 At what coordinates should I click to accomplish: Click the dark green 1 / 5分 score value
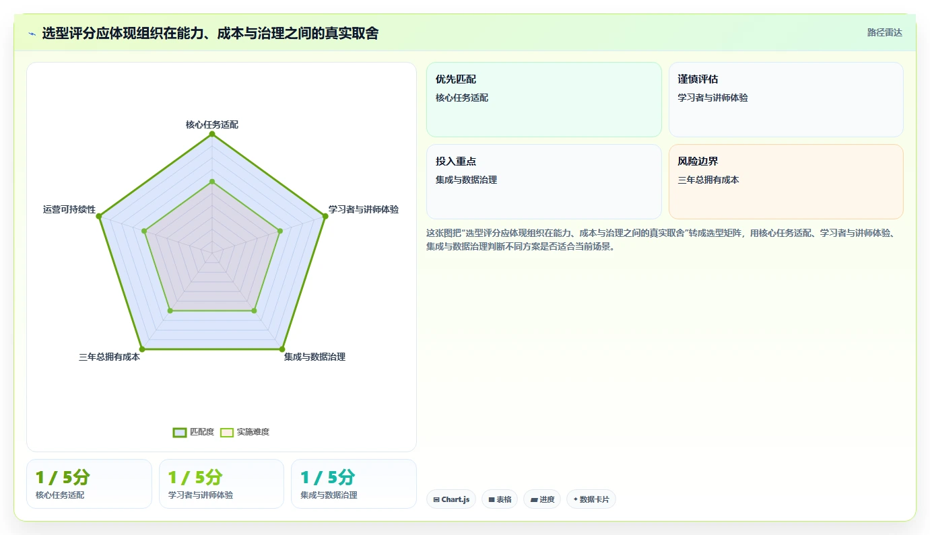63,478
